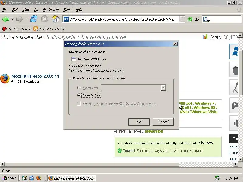Click the green Go button icon
The width and height of the screenshot is (243, 182).
click(190, 19)
